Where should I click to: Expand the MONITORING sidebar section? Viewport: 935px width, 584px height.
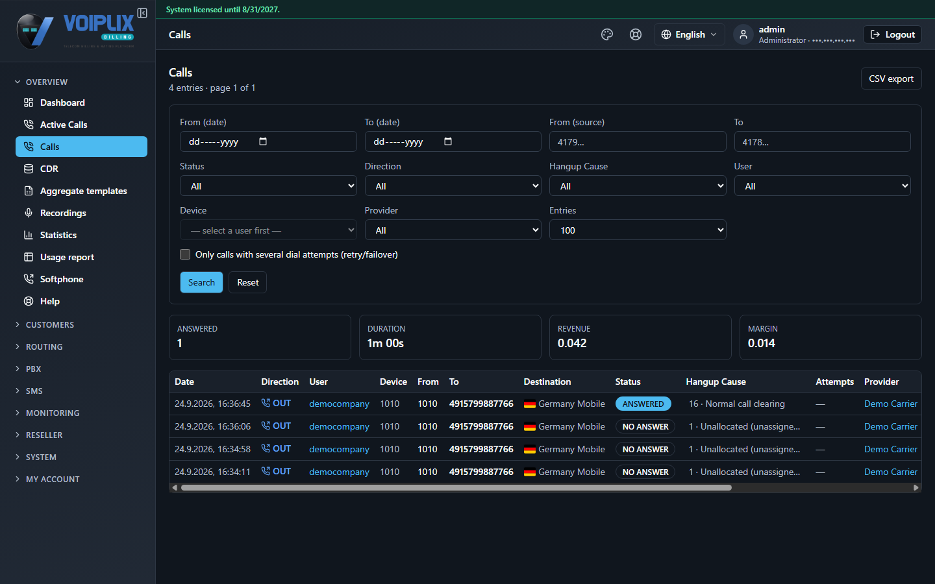click(47, 413)
